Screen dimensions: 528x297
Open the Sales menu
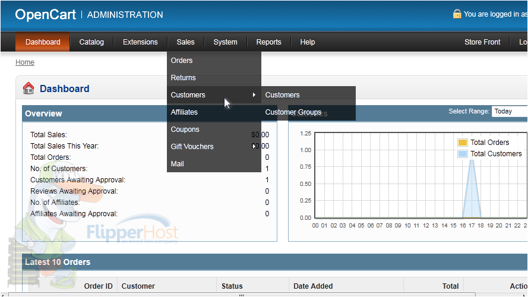click(185, 42)
